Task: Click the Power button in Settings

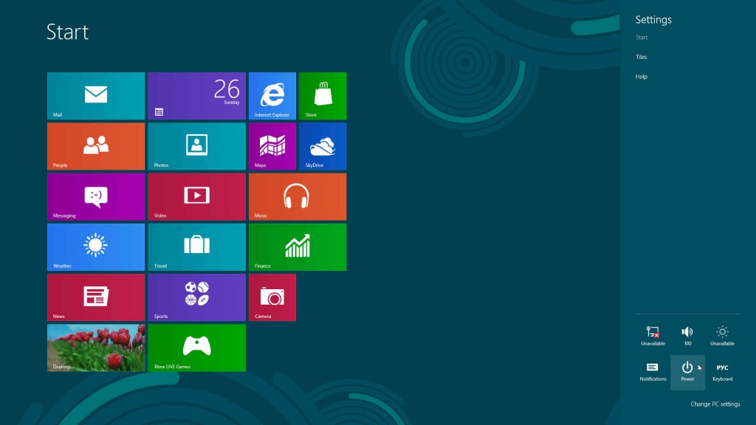Action: (x=687, y=372)
